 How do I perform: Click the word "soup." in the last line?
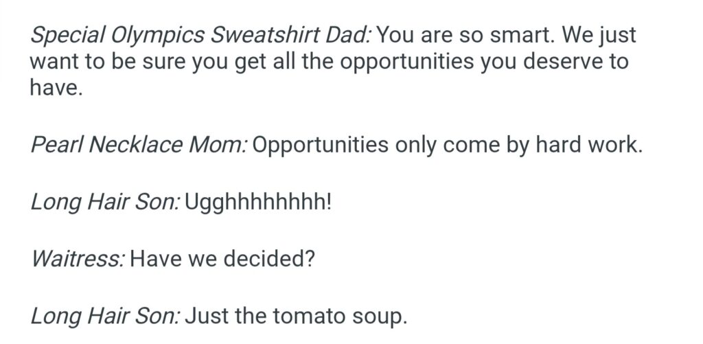tap(382, 316)
